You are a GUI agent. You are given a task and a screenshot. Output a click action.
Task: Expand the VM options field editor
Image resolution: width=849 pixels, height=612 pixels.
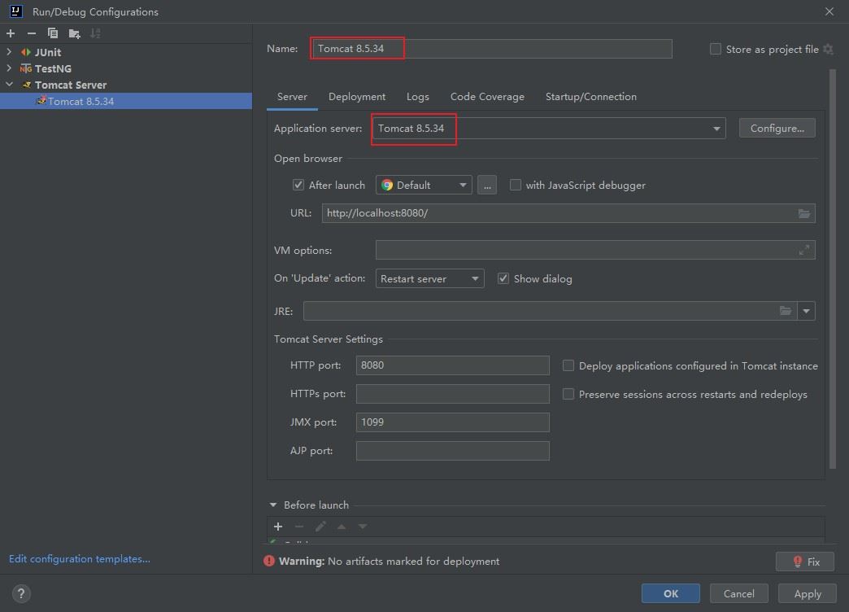pos(803,250)
